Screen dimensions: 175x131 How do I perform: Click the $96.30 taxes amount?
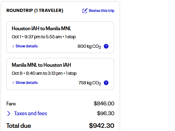point(106,113)
